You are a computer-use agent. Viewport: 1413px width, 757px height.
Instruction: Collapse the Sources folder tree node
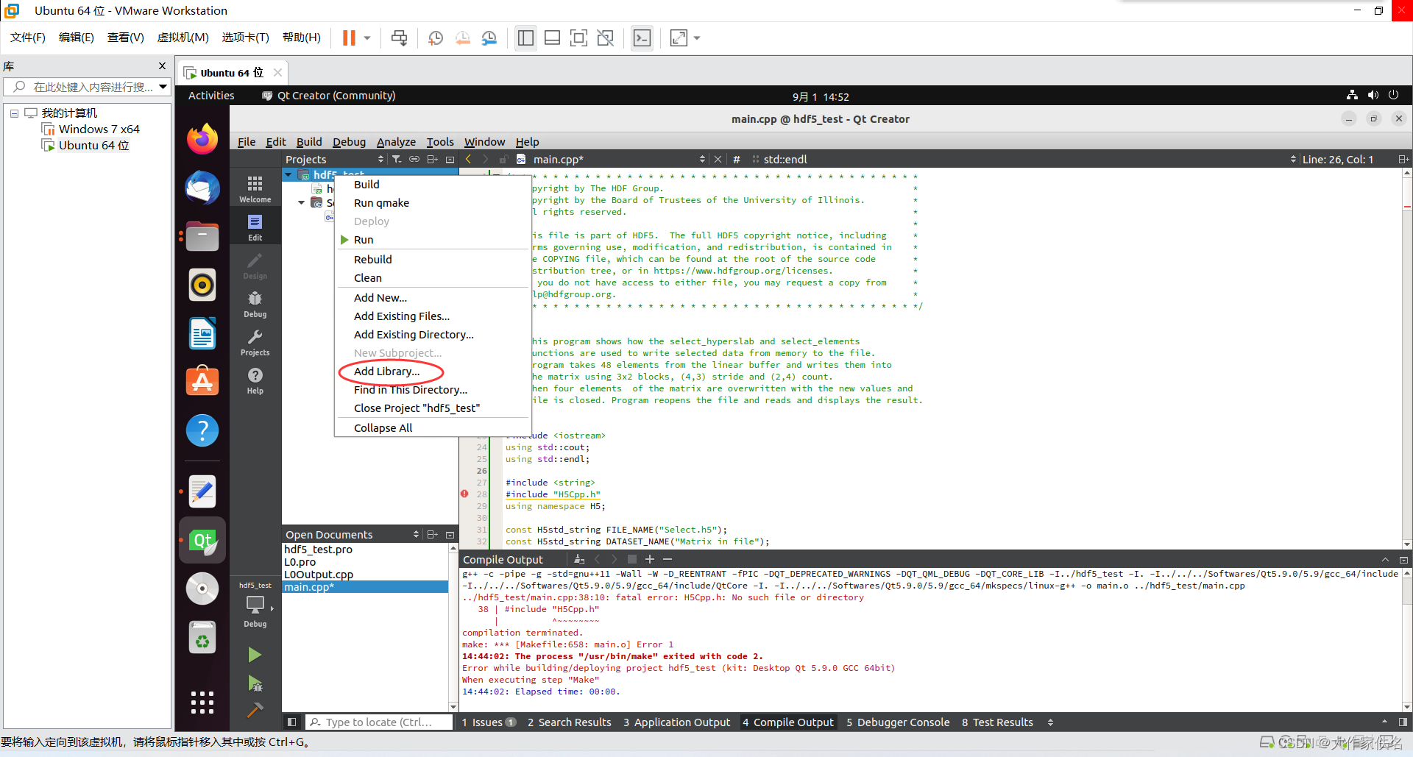click(x=301, y=202)
